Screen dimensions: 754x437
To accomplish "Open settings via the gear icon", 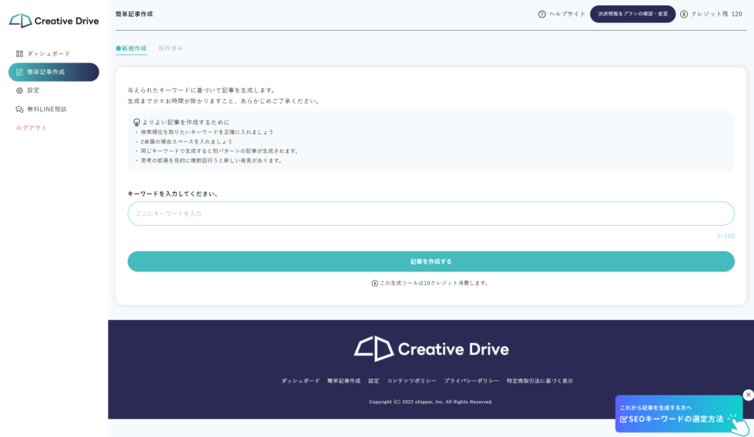I will point(19,90).
